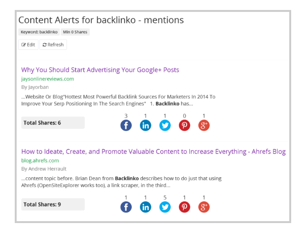This screenshot has height=234, width=304.
Task: Open 'Why You Should Start Advertising' article link
Action: [x=100, y=70]
